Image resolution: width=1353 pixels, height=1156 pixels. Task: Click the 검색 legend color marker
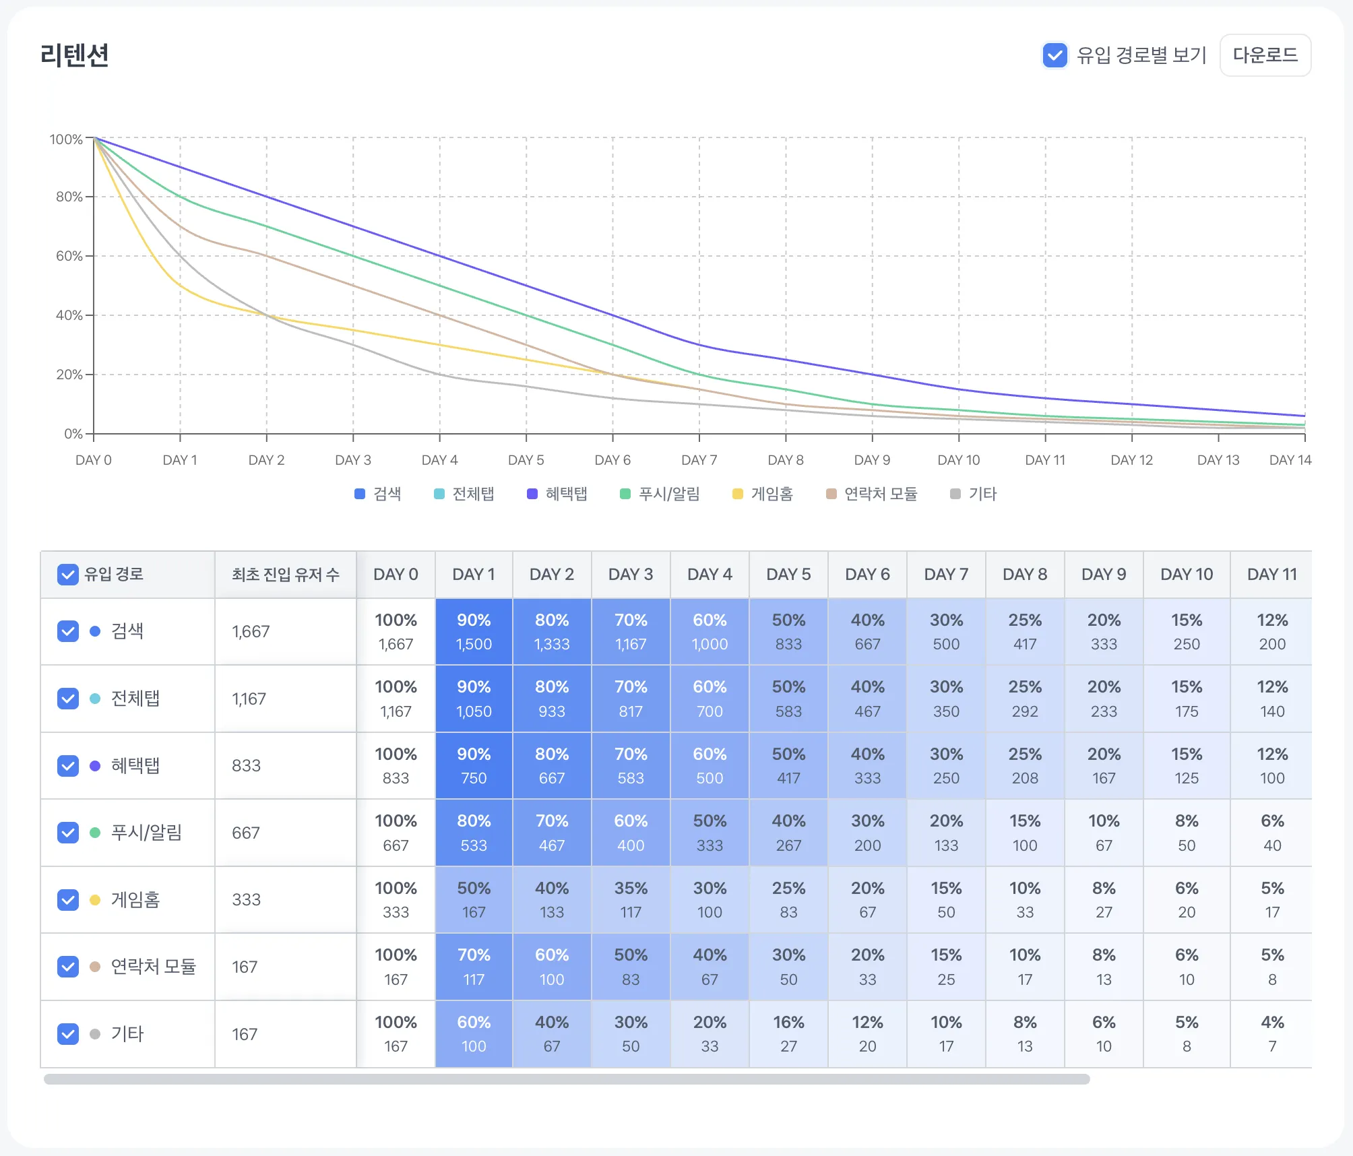(x=360, y=494)
